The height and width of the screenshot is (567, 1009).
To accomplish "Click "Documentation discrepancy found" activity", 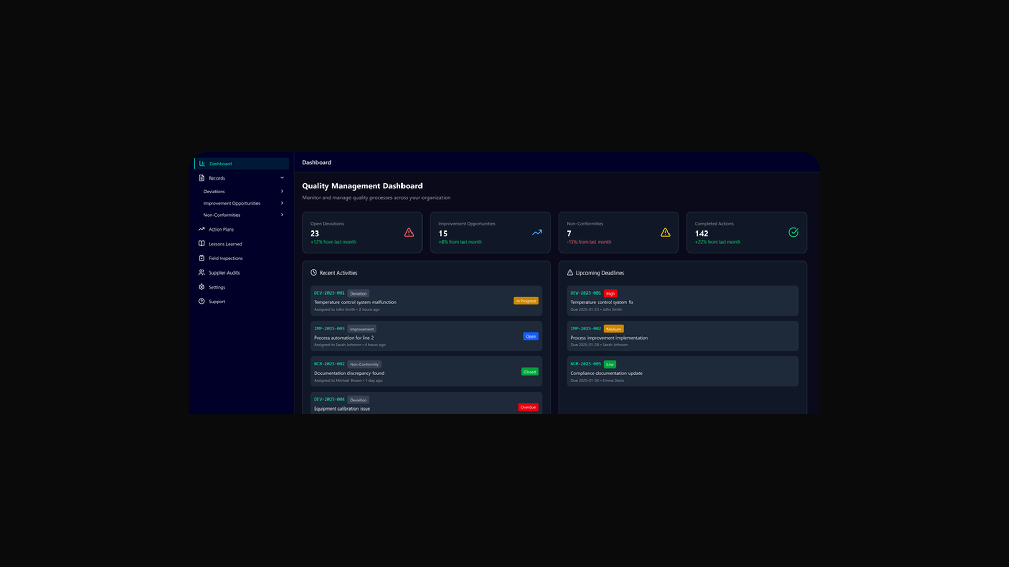I will (349, 373).
